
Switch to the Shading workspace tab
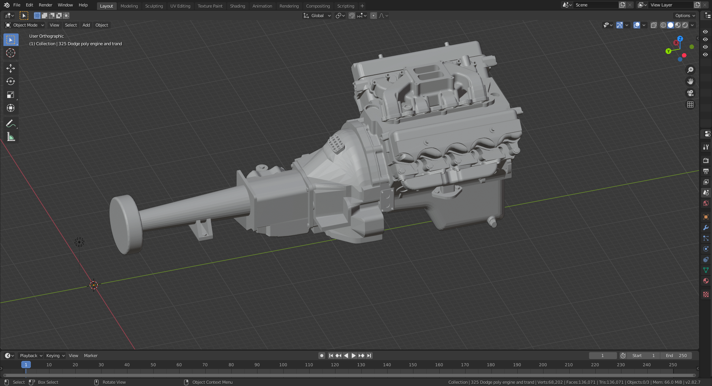pos(237,6)
